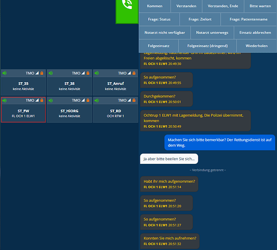This screenshot has width=277, height=250.
Task: Select the ST_FW channel tile
Action: 24,110
